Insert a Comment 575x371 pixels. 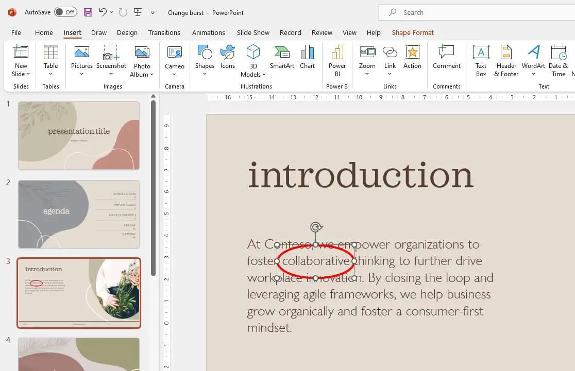point(446,57)
